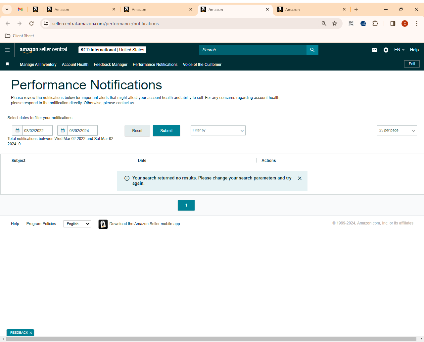Click the info icon in the alert
Viewport: 424px width, 342px height.
pos(127,178)
